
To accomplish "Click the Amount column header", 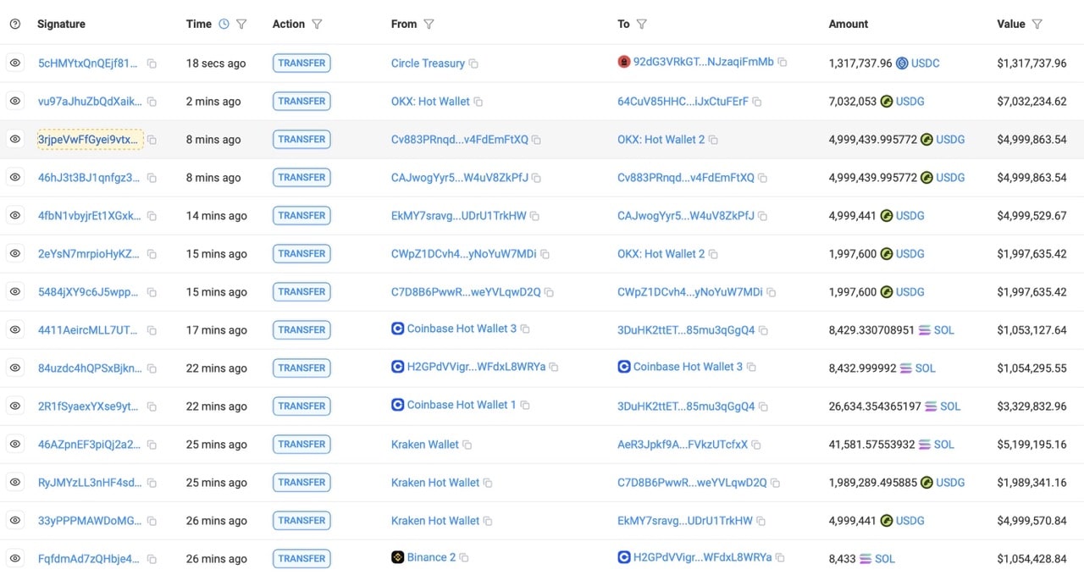I will click(x=848, y=24).
